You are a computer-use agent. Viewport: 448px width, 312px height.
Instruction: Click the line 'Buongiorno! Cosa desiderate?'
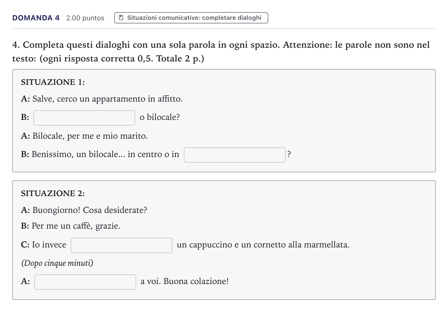tap(90, 210)
